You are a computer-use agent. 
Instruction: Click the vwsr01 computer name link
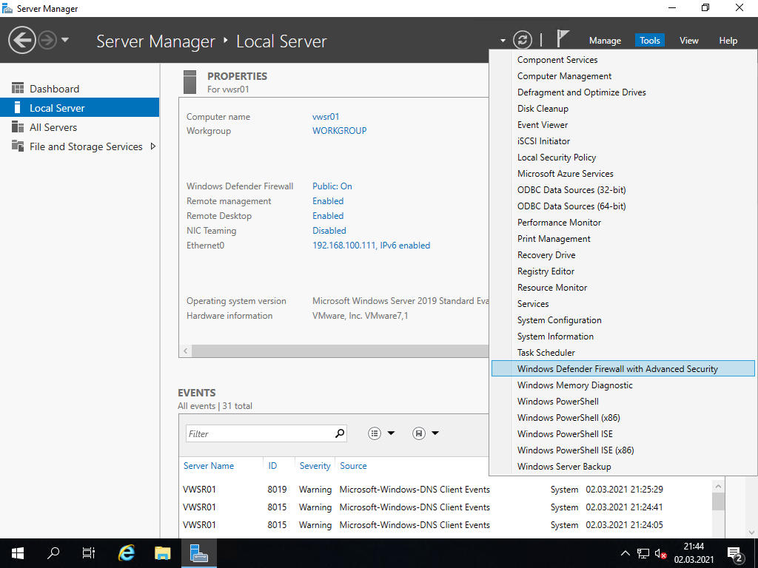tap(326, 117)
